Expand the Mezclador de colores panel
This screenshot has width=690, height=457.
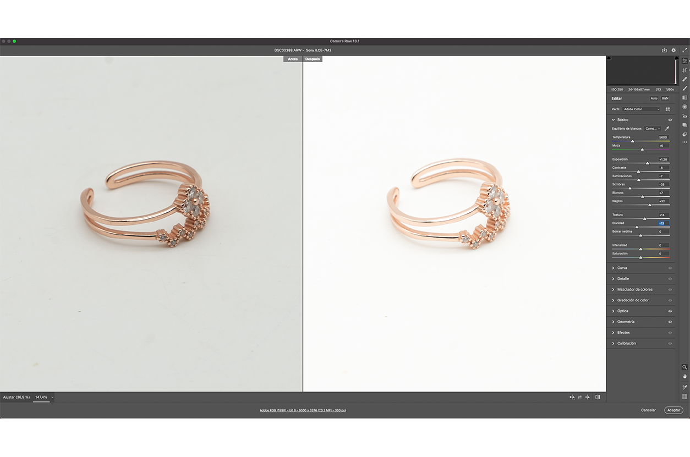(634, 289)
